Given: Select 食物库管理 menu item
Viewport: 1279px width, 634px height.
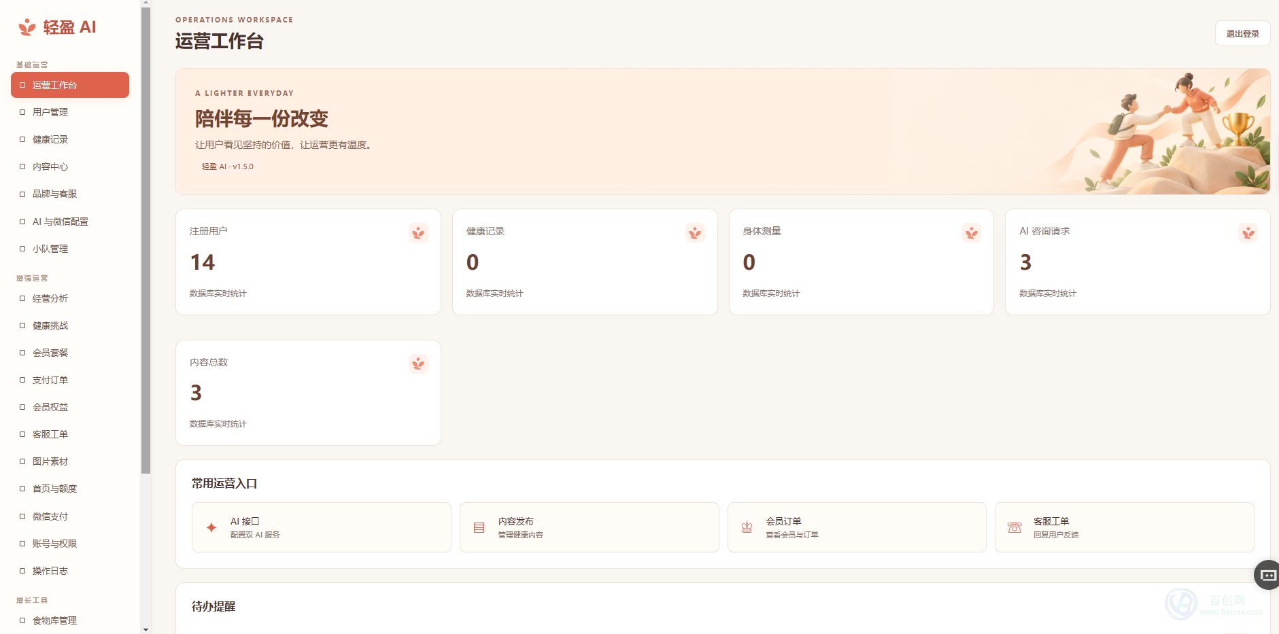Looking at the screenshot, I should (x=70, y=620).
